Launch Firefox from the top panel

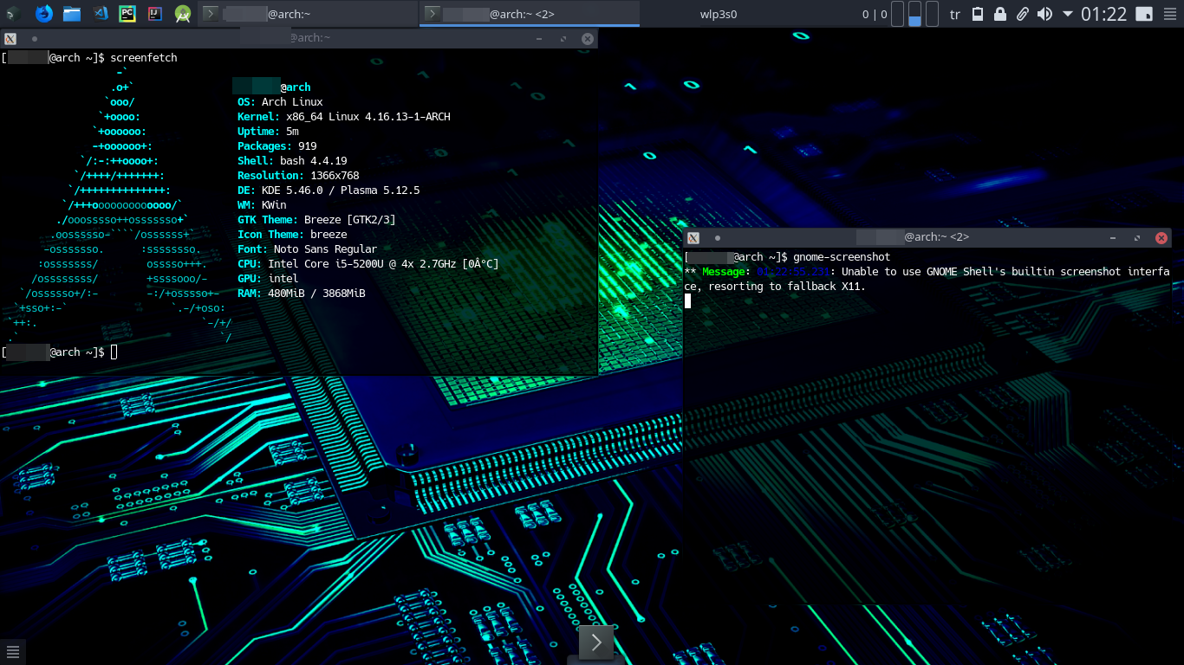(43, 14)
